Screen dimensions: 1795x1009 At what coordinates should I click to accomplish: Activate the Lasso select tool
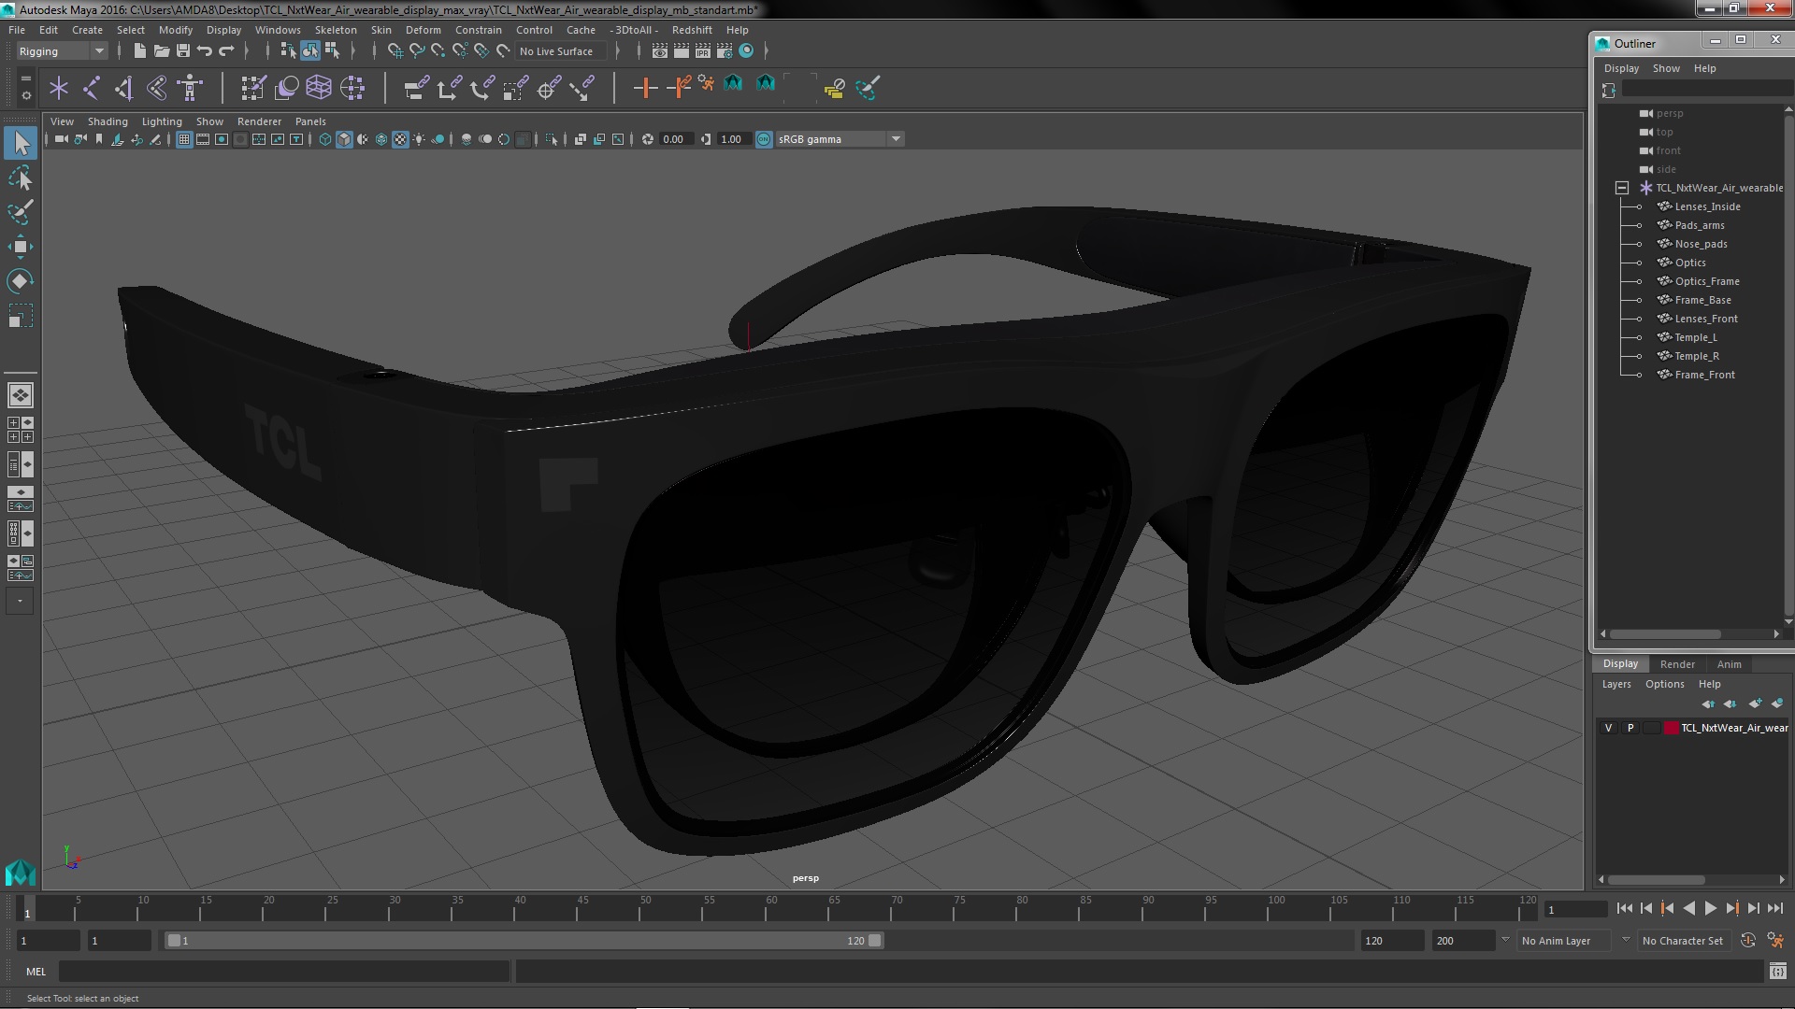click(20, 178)
